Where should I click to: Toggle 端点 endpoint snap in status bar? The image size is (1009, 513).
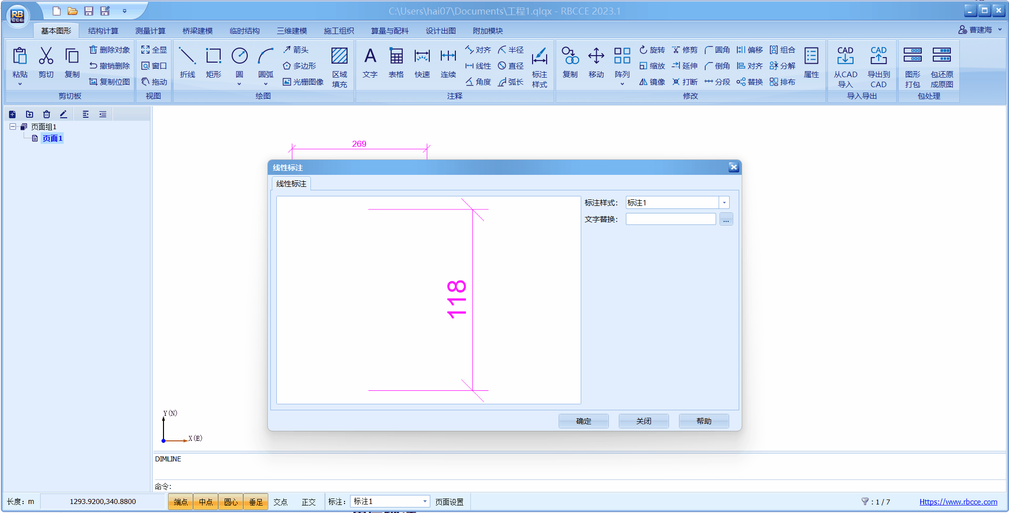click(181, 501)
